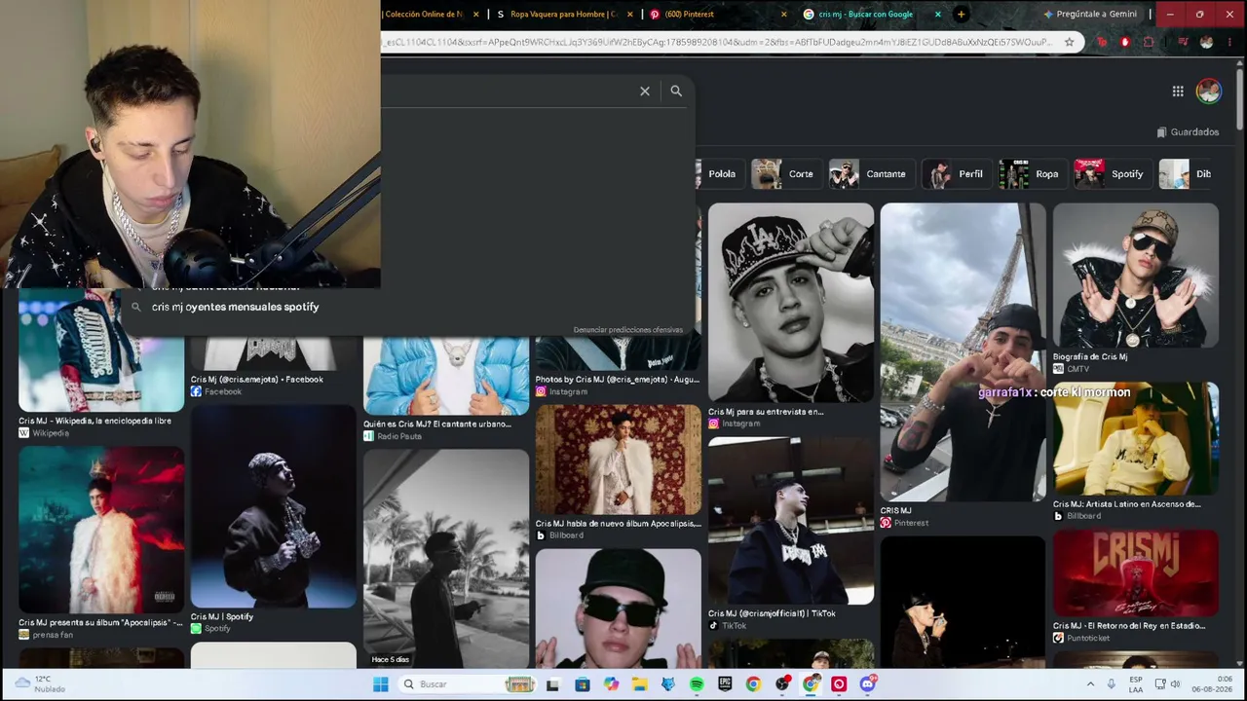Open Epic Games Launcher from the taskbar
The width and height of the screenshot is (1247, 701).
coord(725,684)
